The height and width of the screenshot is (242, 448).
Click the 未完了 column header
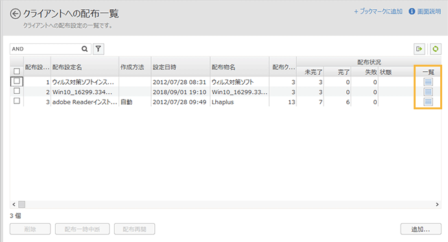pos(311,72)
